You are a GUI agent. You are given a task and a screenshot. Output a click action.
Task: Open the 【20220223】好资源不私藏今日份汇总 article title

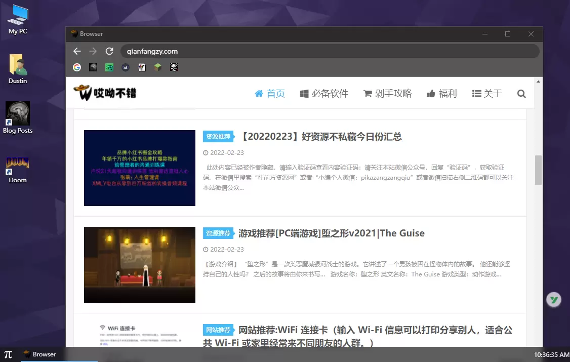click(x=320, y=137)
